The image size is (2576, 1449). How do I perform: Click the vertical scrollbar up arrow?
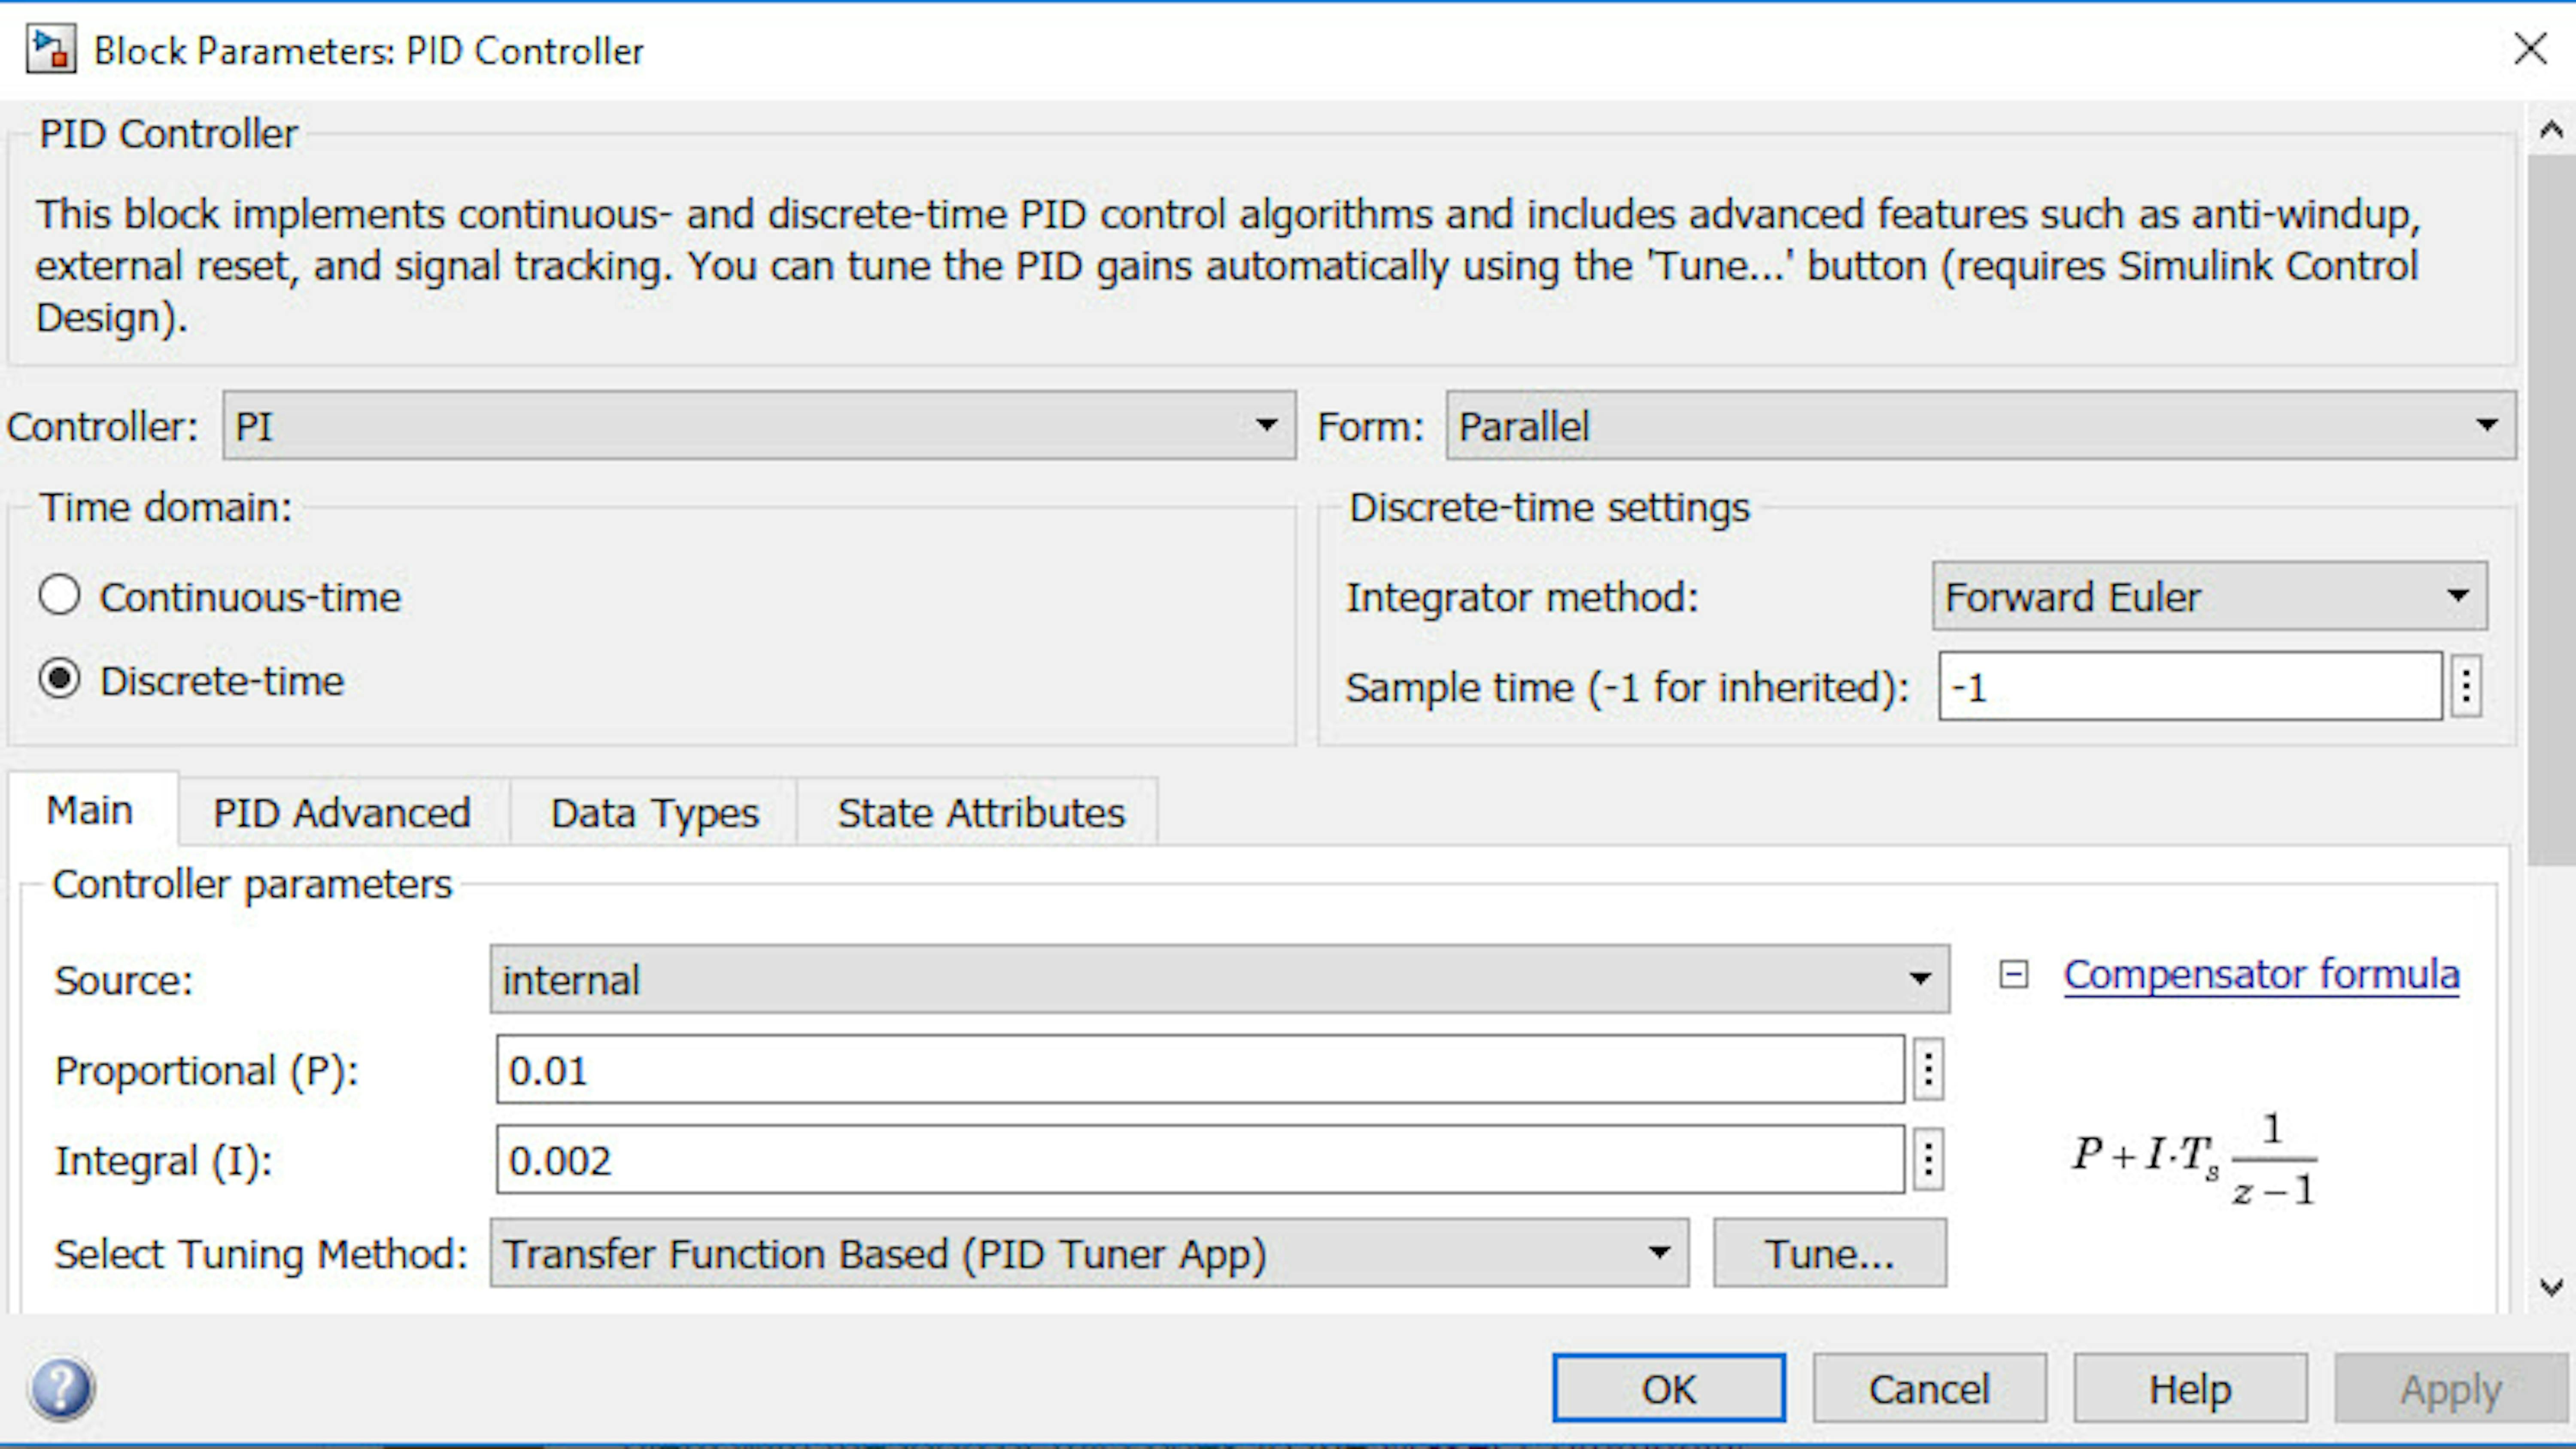point(2552,130)
